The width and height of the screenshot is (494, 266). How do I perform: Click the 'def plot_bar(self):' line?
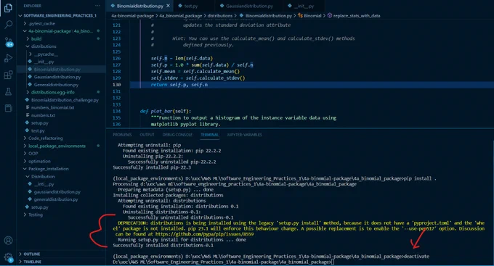coord(166,111)
